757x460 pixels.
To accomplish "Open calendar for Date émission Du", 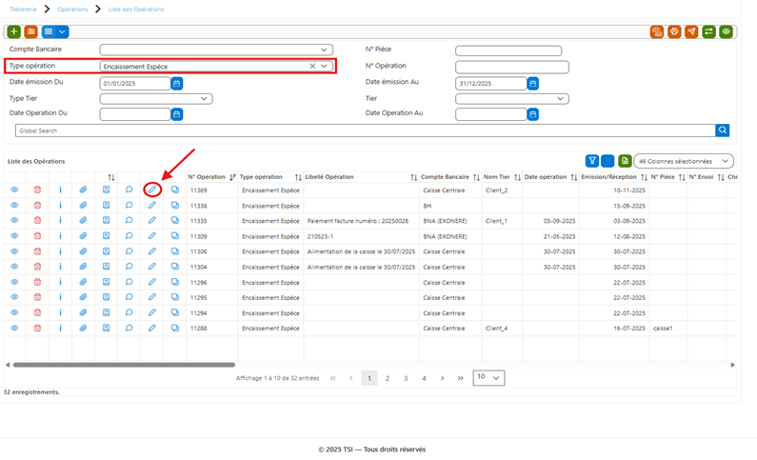I will click(x=177, y=84).
